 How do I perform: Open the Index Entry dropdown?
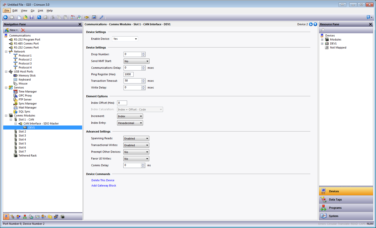point(130,123)
